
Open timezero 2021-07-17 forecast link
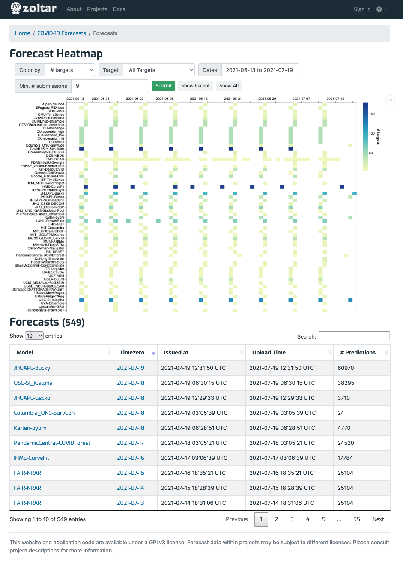click(x=131, y=443)
